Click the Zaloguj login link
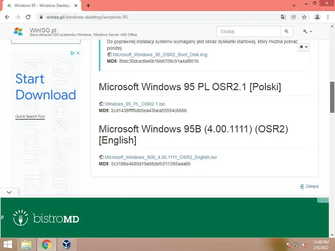335x251 pixels. click(x=309, y=186)
